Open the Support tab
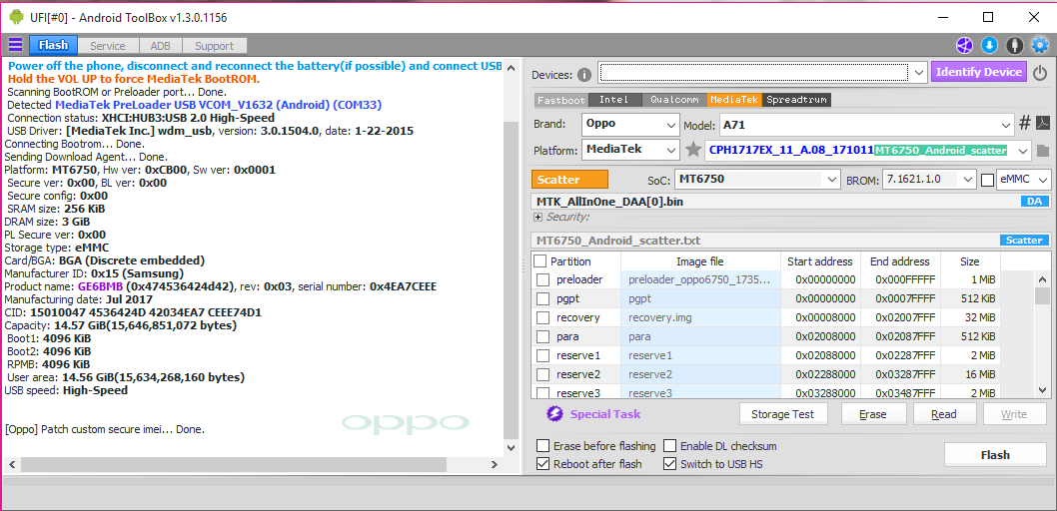 point(214,46)
